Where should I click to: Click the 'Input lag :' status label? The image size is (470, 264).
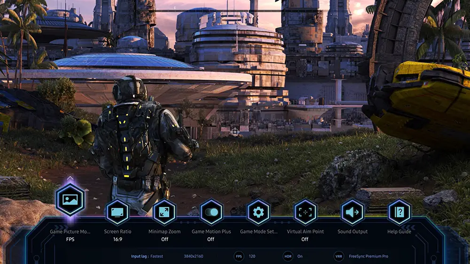coord(140,256)
